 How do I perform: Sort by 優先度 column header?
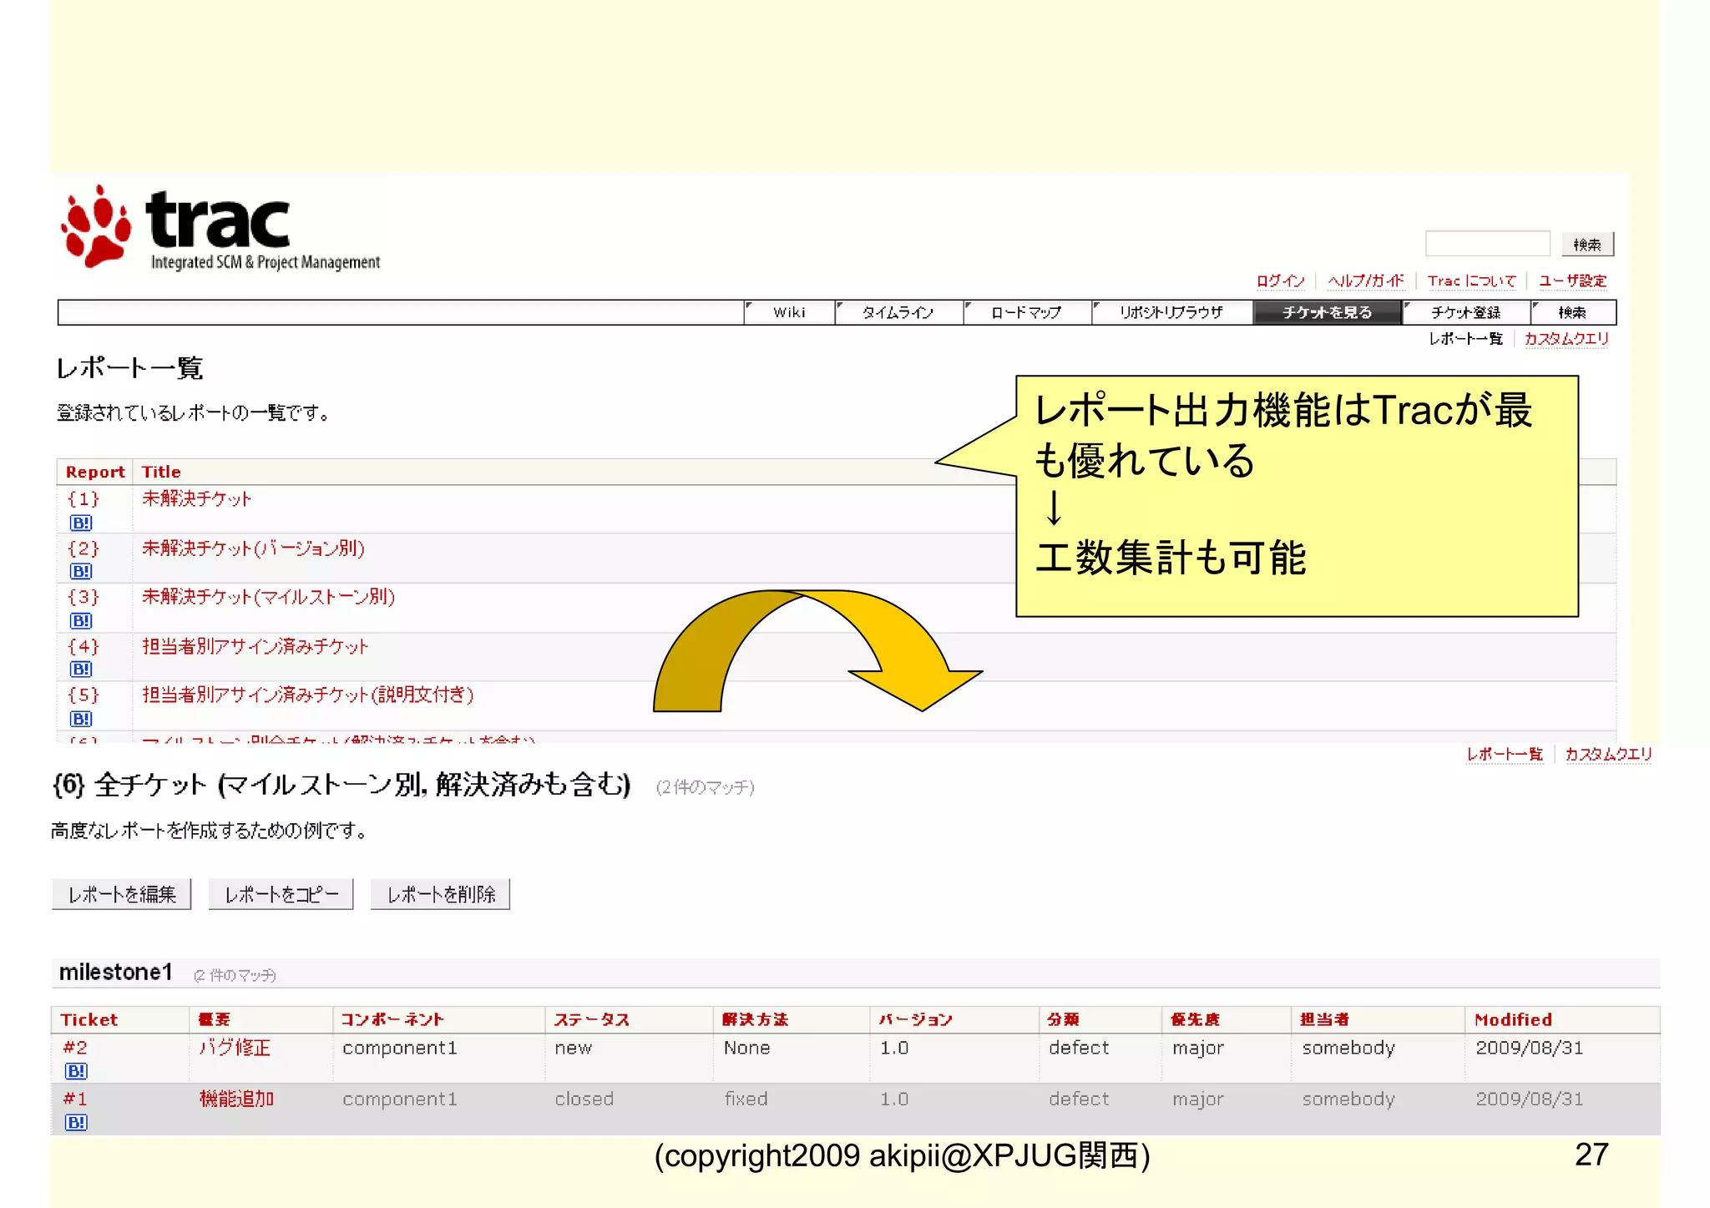[1196, 1020]
